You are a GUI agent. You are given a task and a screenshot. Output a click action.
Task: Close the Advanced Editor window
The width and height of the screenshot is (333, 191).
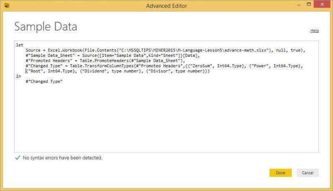(322, 4)
